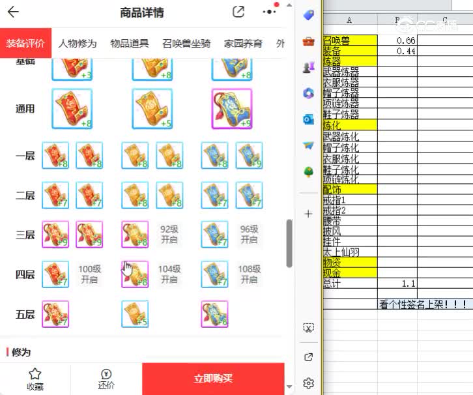Open the three-dot more menu
This screenshot has width=473, height=395.
coord(269,12)
